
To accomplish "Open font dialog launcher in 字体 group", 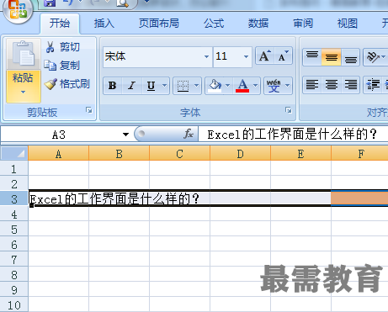I will pyautogui.click(x=289, y=110).
